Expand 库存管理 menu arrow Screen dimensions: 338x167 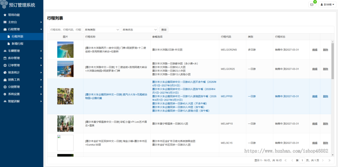click(x=41, y=58)
